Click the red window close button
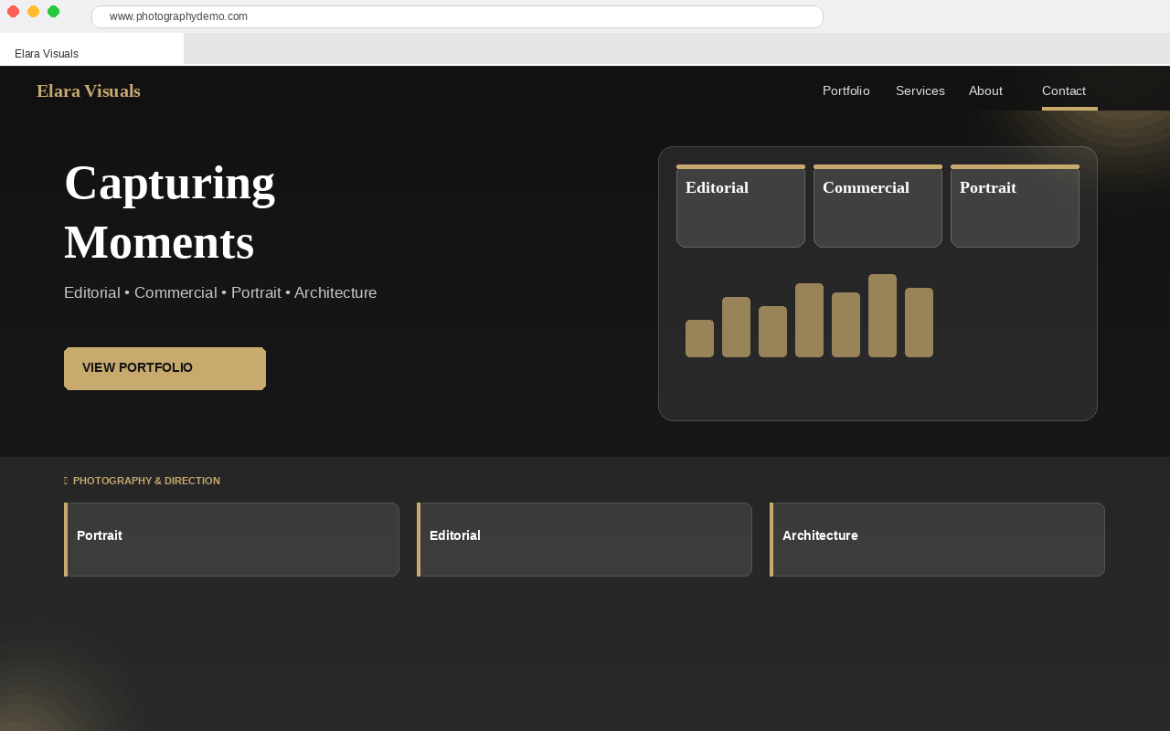 click(13, 11)
